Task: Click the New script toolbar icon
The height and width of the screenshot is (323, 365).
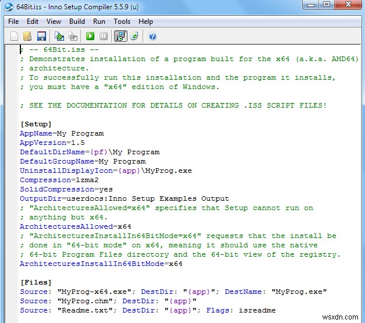Action: pyautogui.click(x=14, y=36)
